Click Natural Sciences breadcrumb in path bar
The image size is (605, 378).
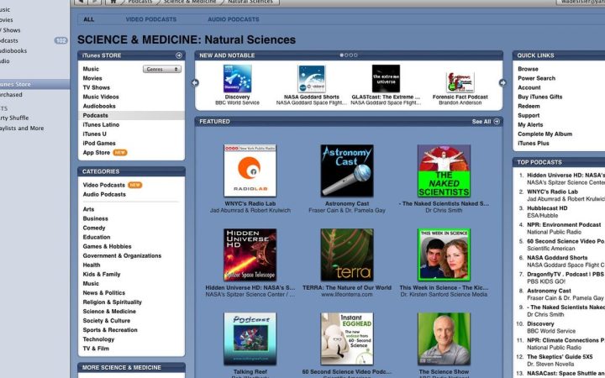click(x=250, y=2)
